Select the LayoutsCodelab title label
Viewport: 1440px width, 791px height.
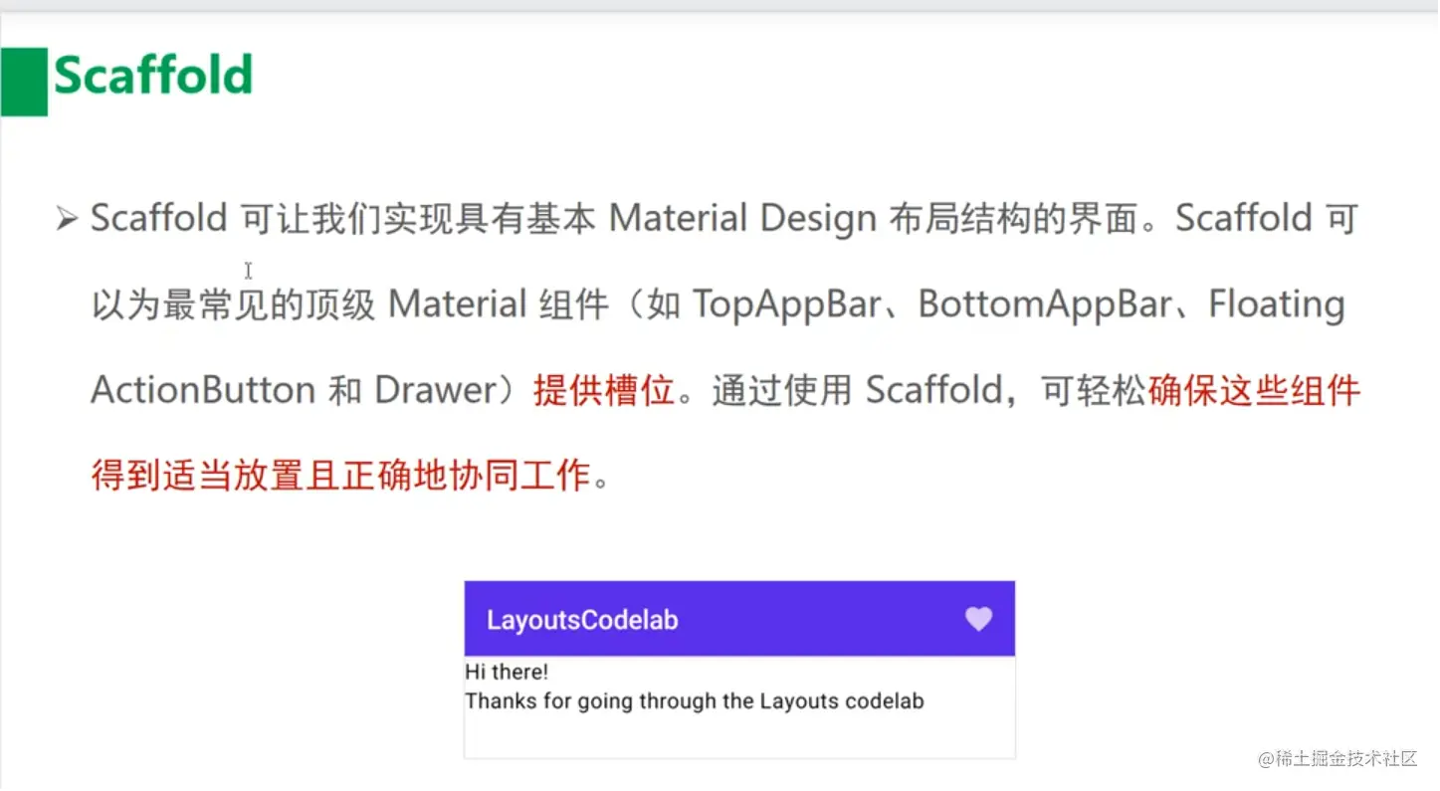coord(582,619)
